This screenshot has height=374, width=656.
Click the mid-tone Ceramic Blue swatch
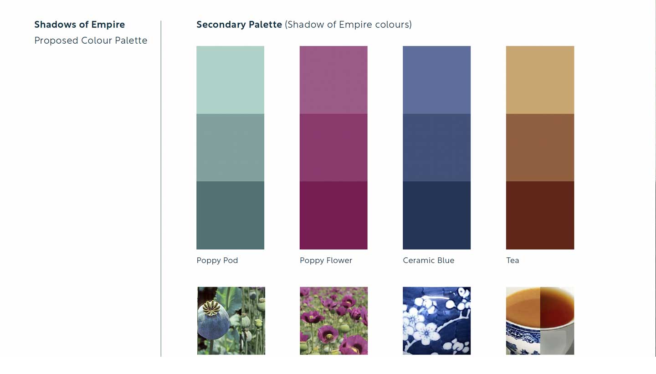[x=436, y=148]
